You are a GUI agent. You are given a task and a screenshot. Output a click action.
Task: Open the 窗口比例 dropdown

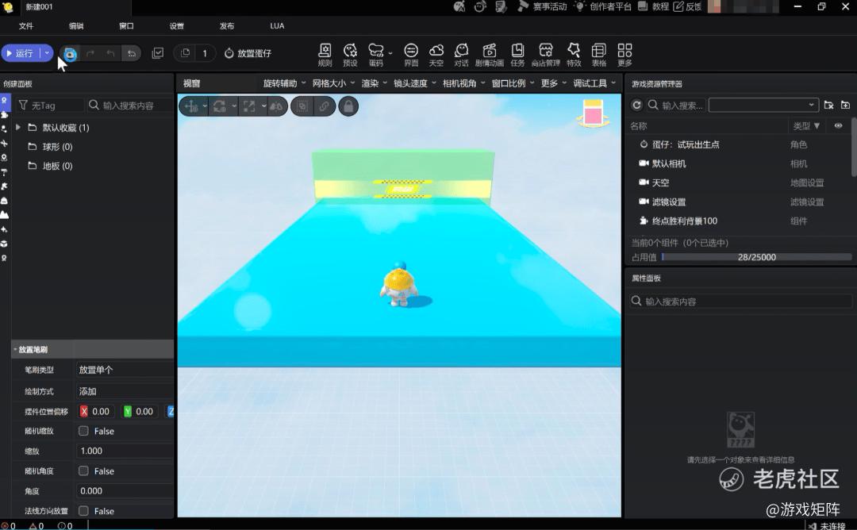(x=513, y=83)
